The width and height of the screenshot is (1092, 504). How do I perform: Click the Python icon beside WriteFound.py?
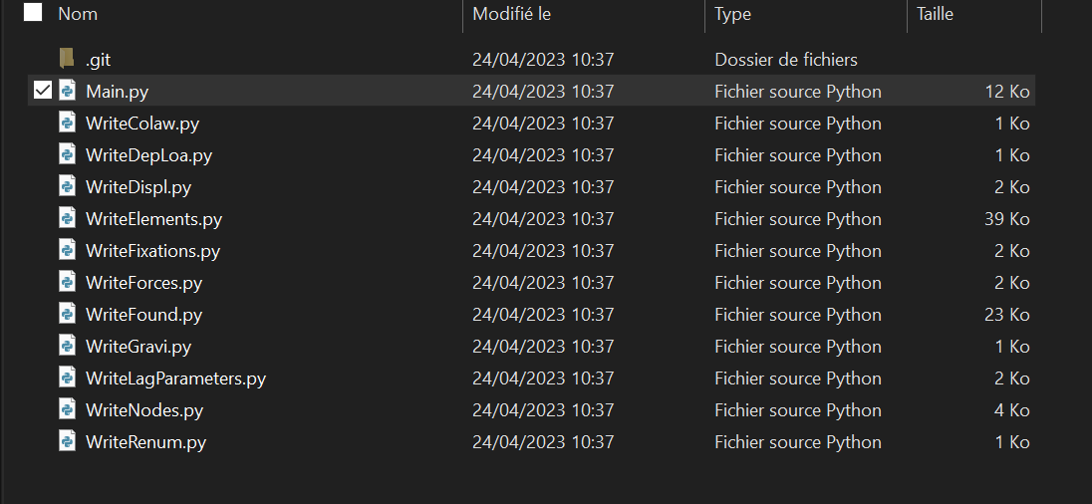[x=67, y=314]
